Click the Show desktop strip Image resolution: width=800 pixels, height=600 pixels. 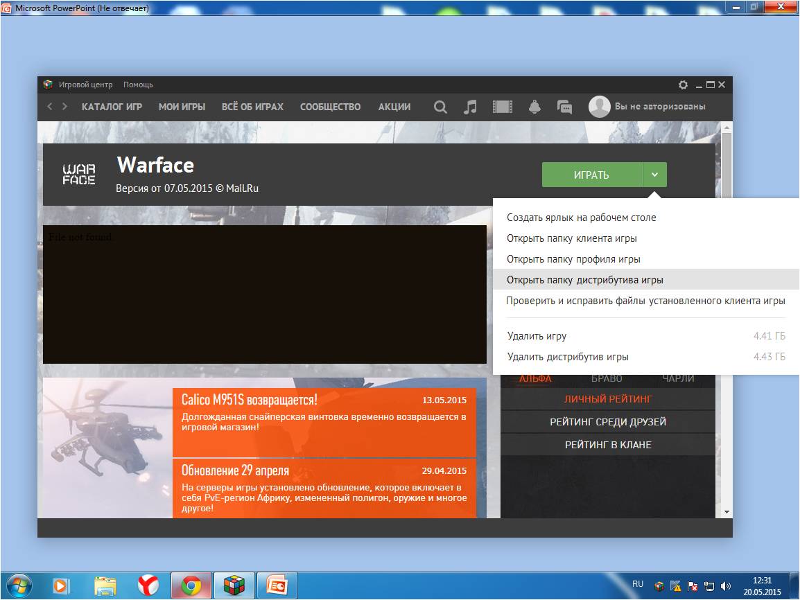pyautogui.click(x=794, y=585)
